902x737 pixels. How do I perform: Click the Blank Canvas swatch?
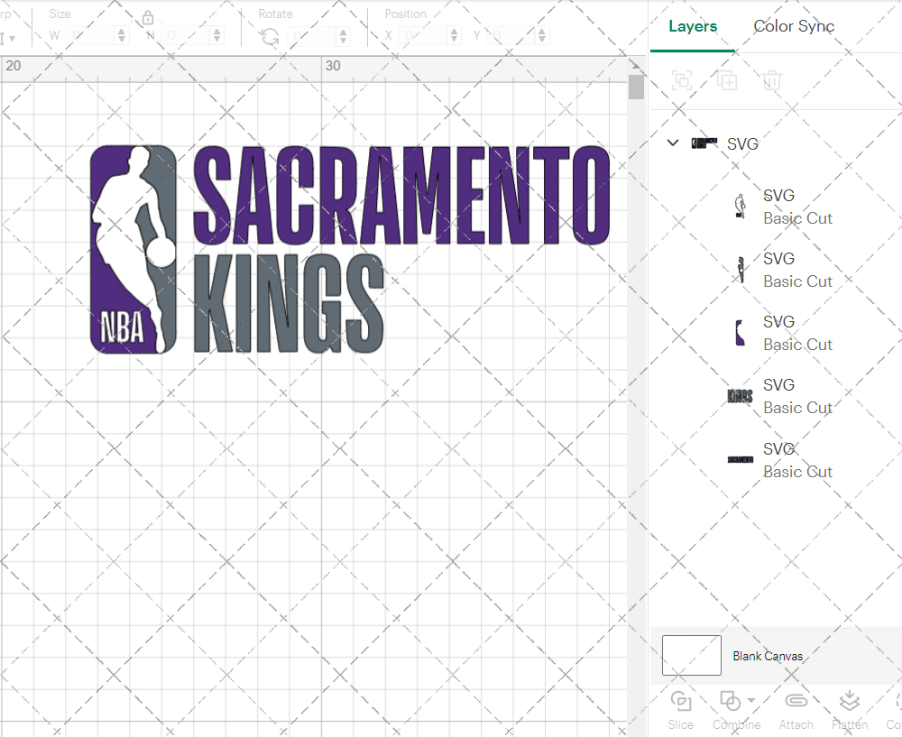pyautogui.click(x=692, y=655)
